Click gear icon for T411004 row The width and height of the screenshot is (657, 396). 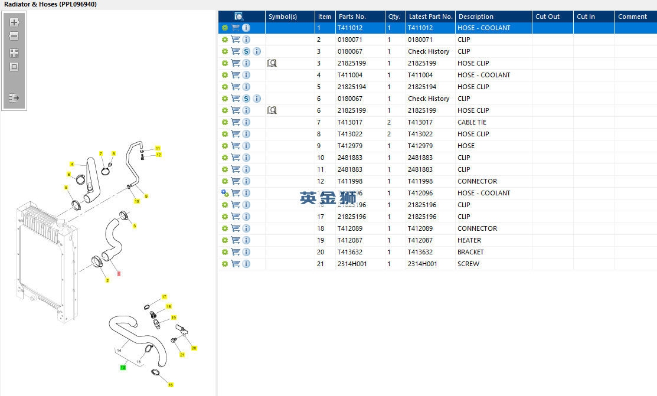225,75
